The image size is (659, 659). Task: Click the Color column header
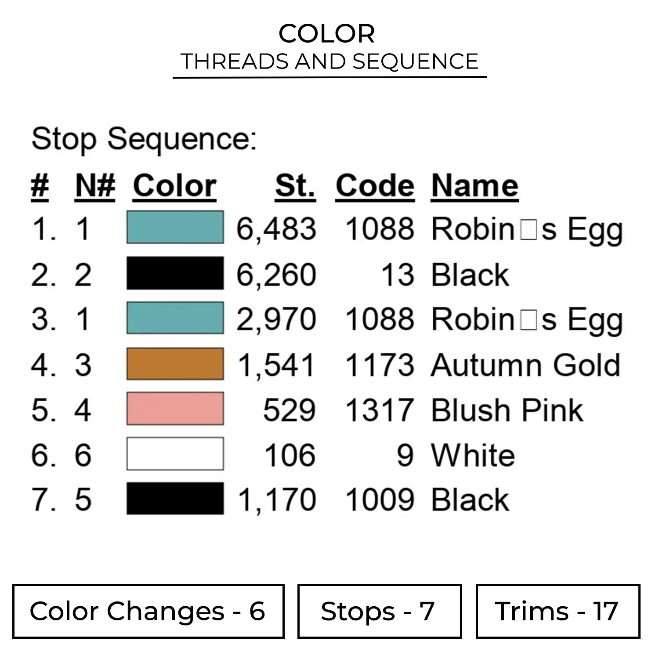[174, 186]
